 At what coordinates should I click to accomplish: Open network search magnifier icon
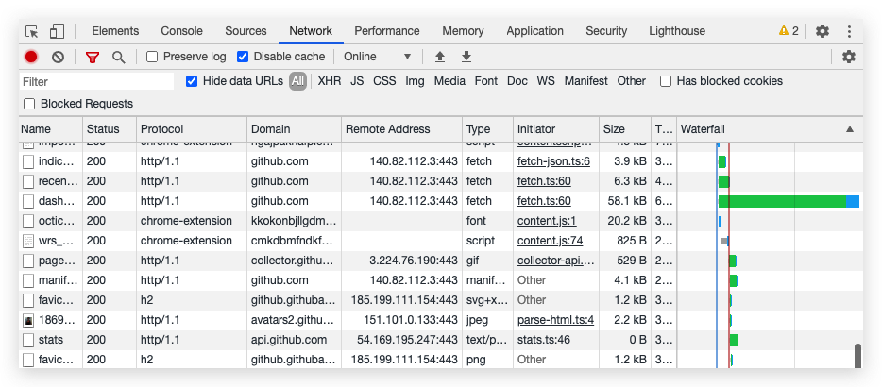click(x=118, y=57)
